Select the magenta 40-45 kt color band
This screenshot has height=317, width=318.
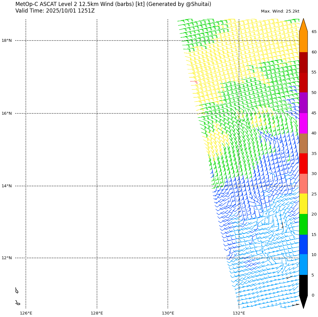303,123
